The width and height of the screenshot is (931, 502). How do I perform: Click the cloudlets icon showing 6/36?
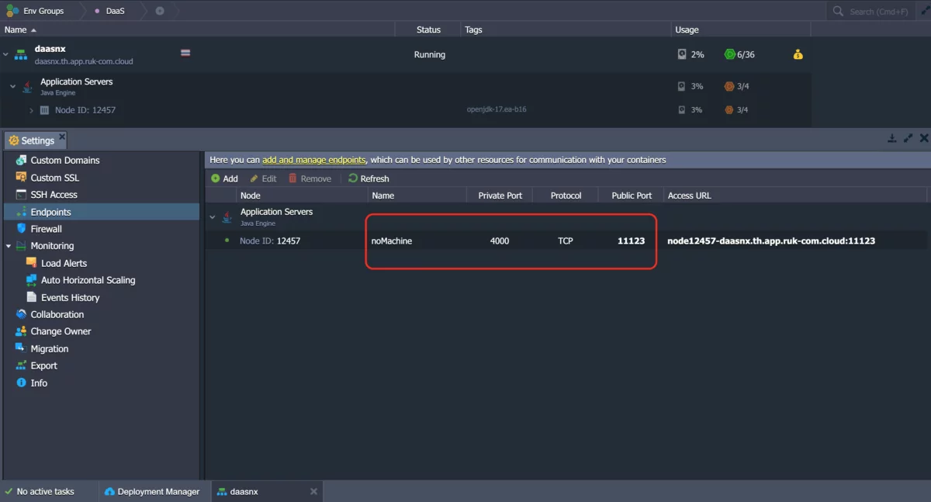729,54
